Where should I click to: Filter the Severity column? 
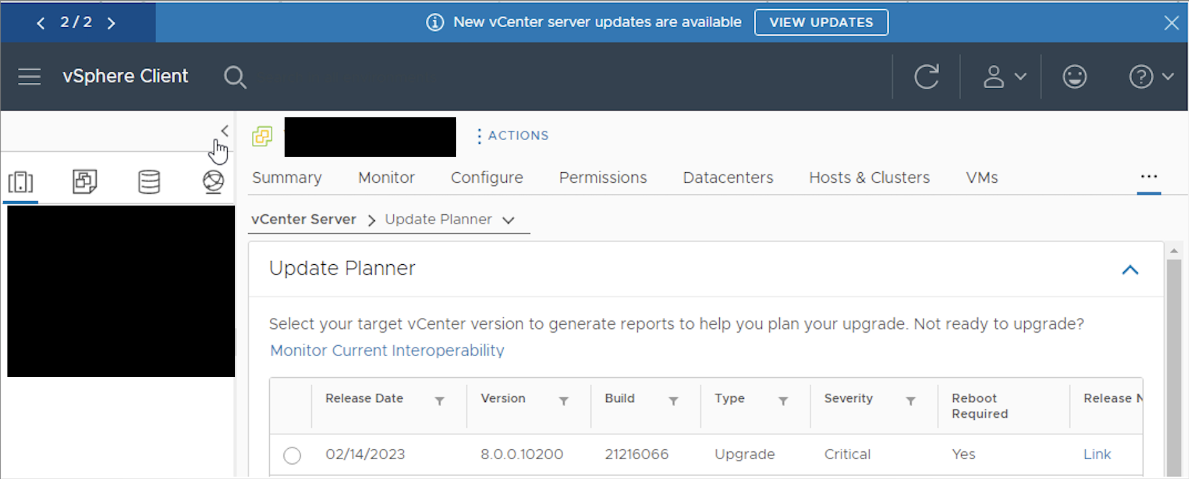(911, 401)
